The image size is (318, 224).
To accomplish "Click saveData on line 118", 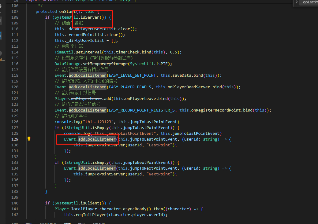I will coord(182,75).
